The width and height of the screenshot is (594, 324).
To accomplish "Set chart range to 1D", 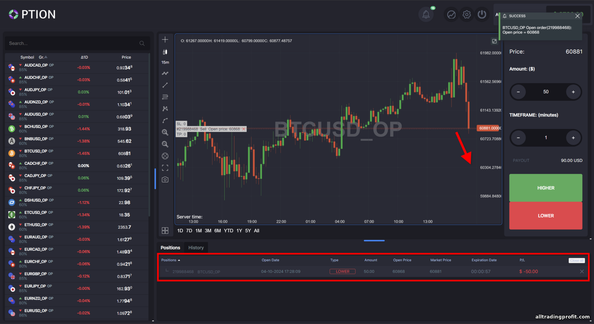I will point(180,231).
